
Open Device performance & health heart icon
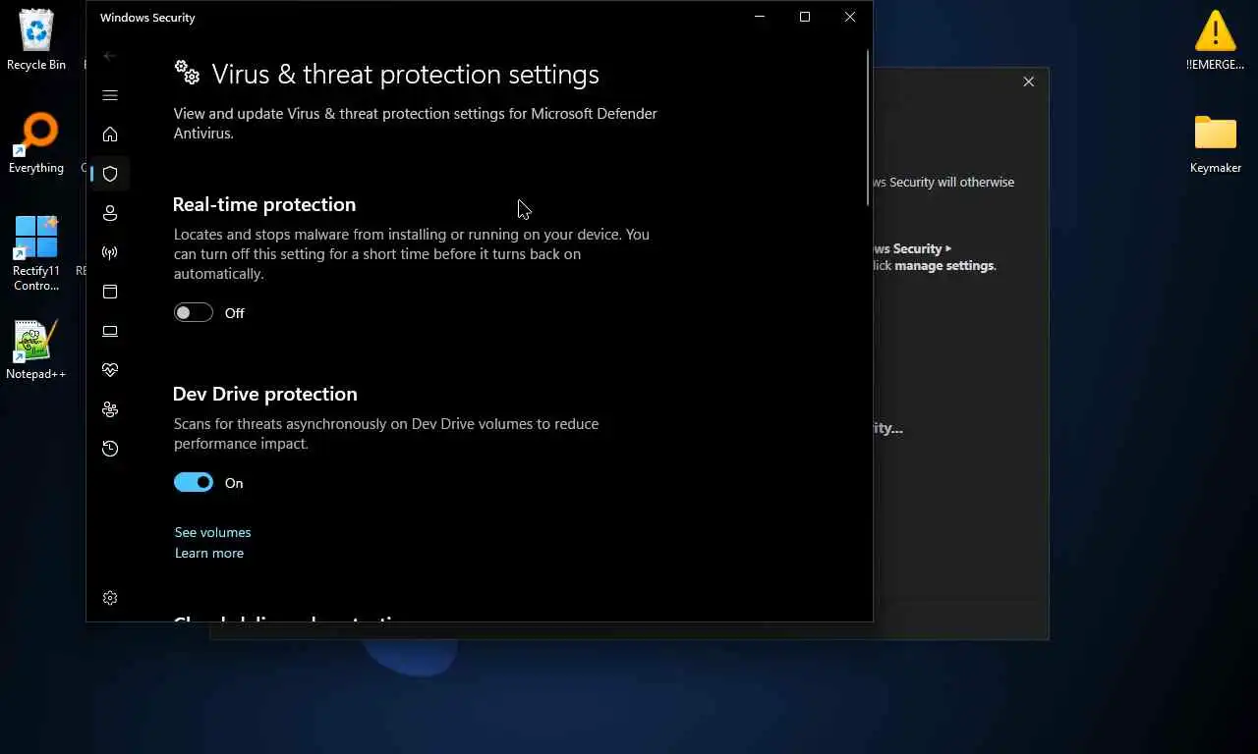(110, 370)
